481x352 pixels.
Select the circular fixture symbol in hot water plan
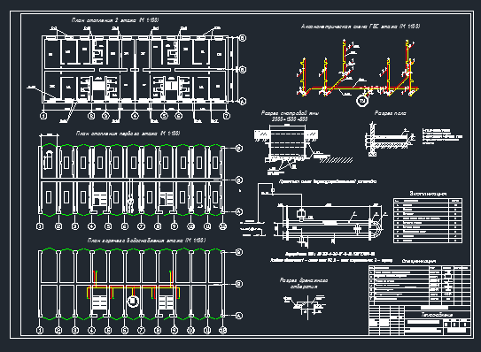click(x=133, y=301)
